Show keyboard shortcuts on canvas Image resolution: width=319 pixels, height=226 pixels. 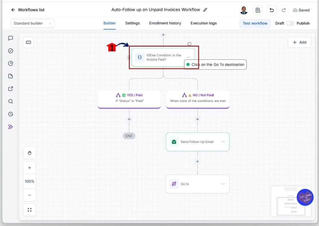coord(28,42)
